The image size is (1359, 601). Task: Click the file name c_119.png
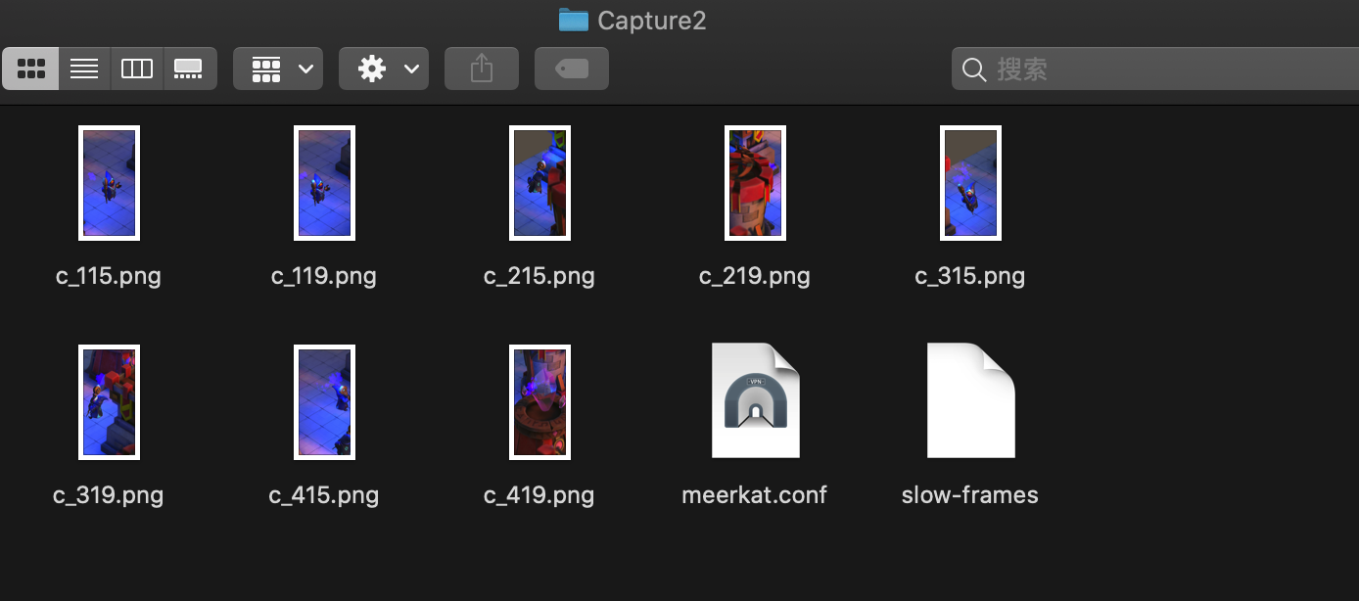(x=324, y=276)
